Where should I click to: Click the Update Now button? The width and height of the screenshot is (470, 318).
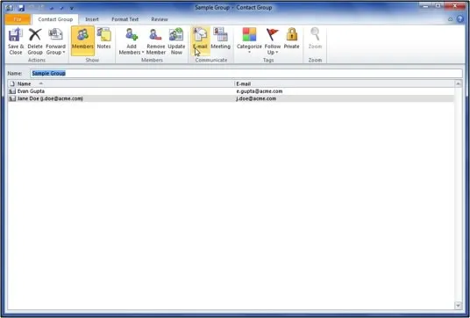tap(176, 41)
